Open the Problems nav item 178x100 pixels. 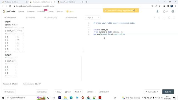[x=31, y=11]
